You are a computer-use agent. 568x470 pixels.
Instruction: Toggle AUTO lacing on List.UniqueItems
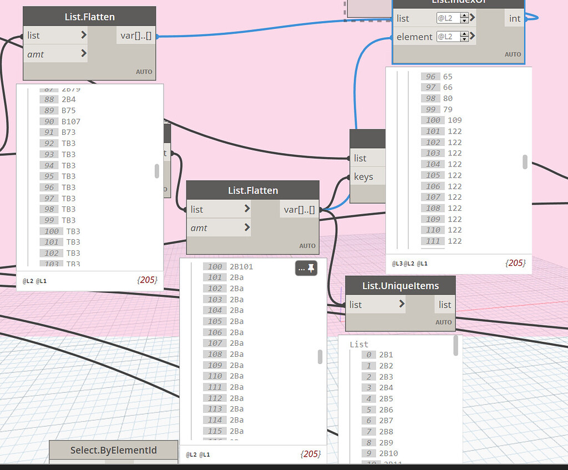tap(444, 322)
